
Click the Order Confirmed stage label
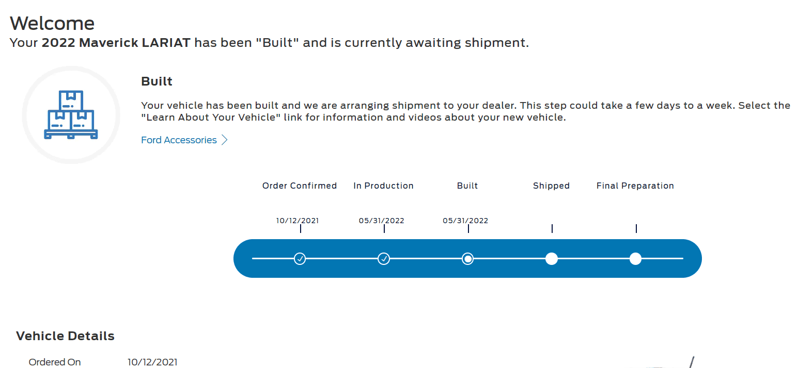pyautogui.click(x=300, y=186)
